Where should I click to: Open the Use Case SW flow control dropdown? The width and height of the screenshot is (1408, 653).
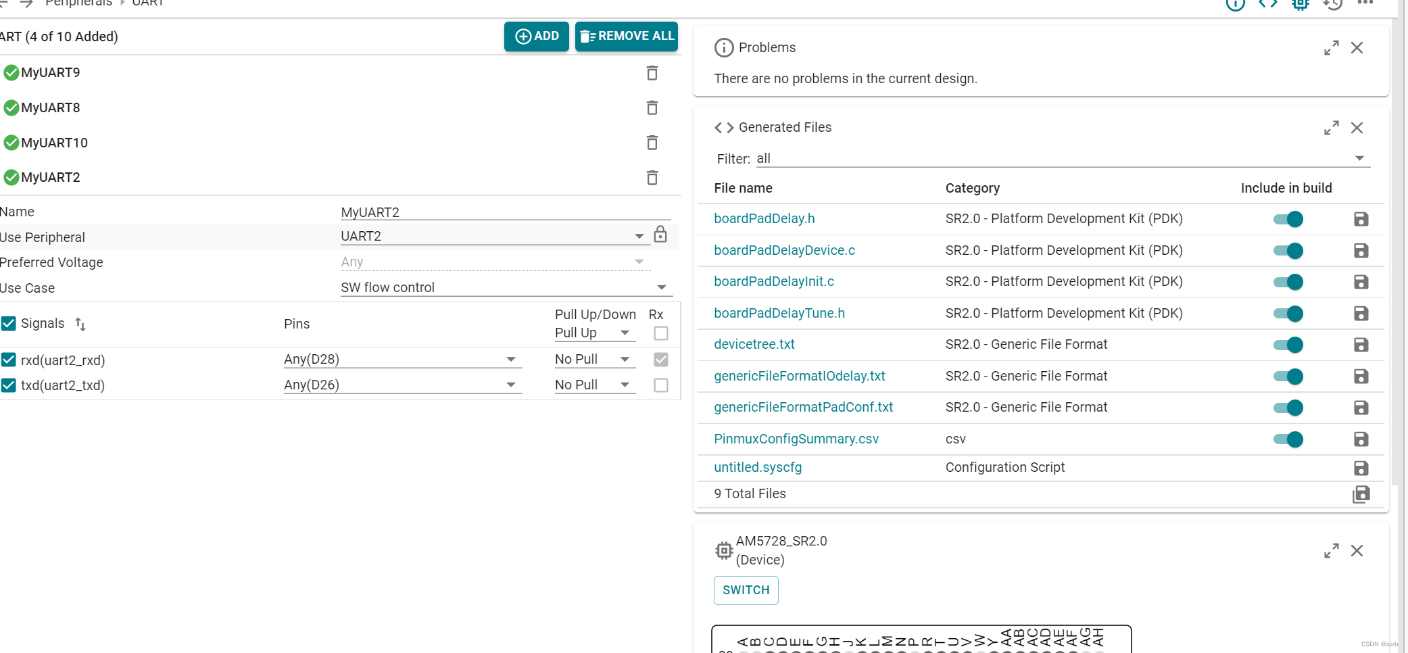506,287
